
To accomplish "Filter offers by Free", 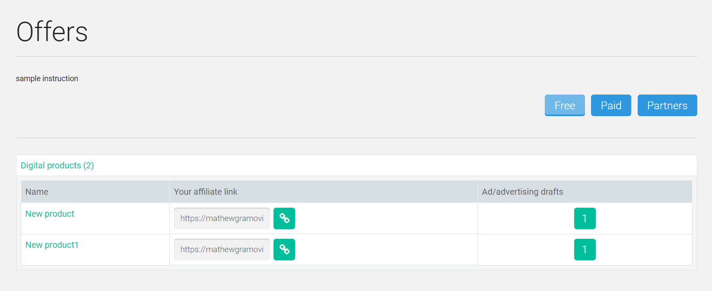I will click(565, 105).
